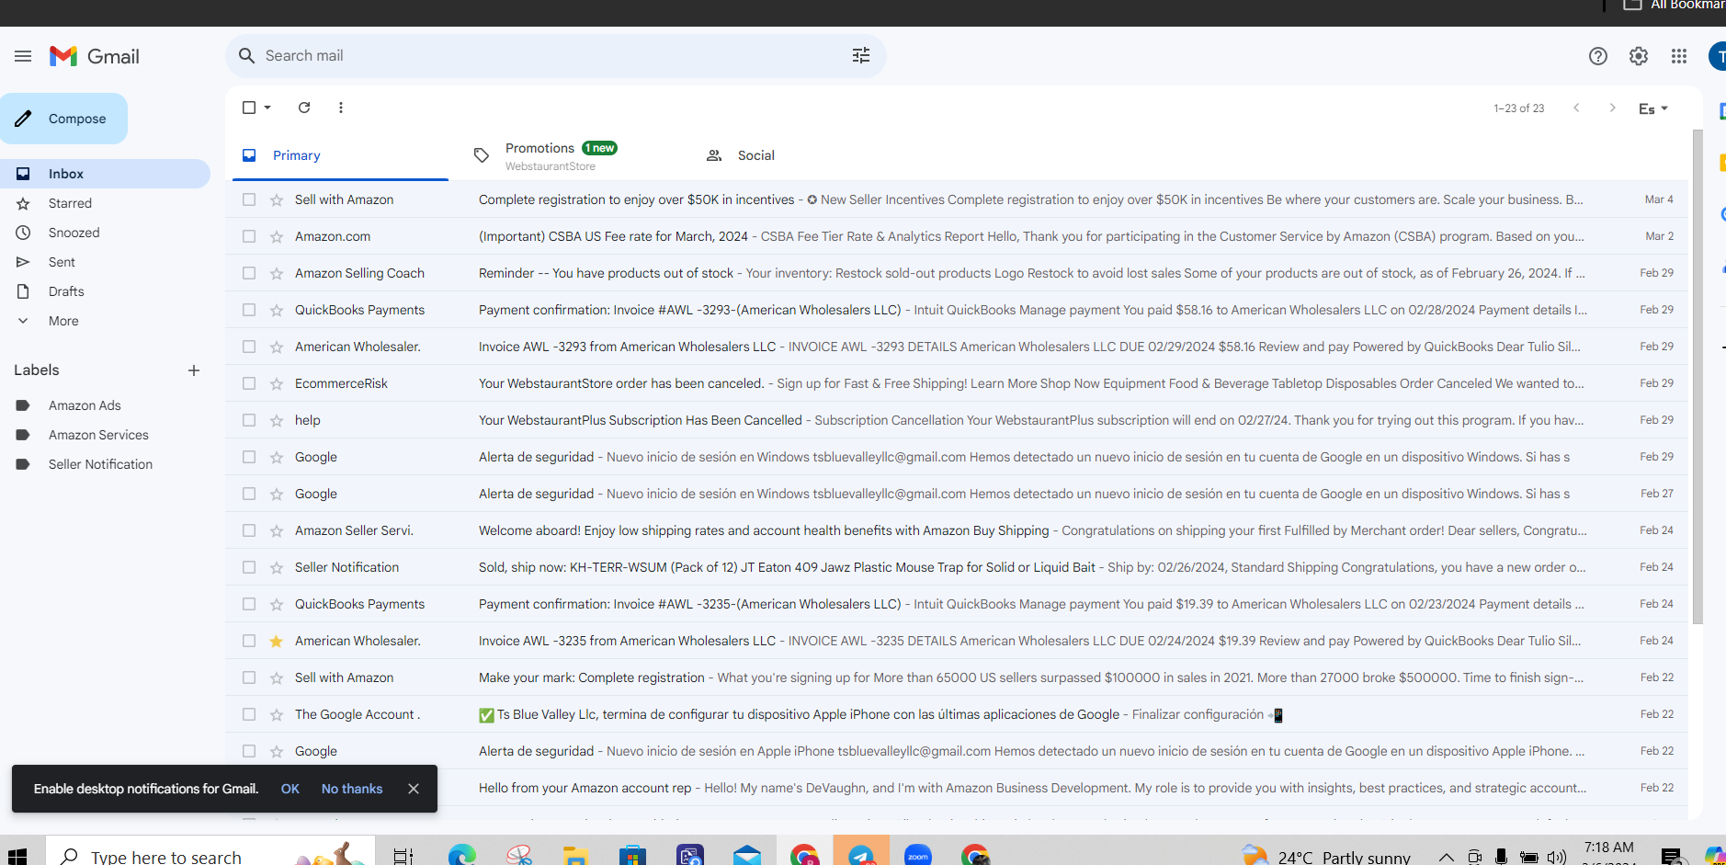Viewport: 1726px width, 865px height.
Task: Tick the Amazon Selling Coach email checkbox
Action: [x=249, y=273]
